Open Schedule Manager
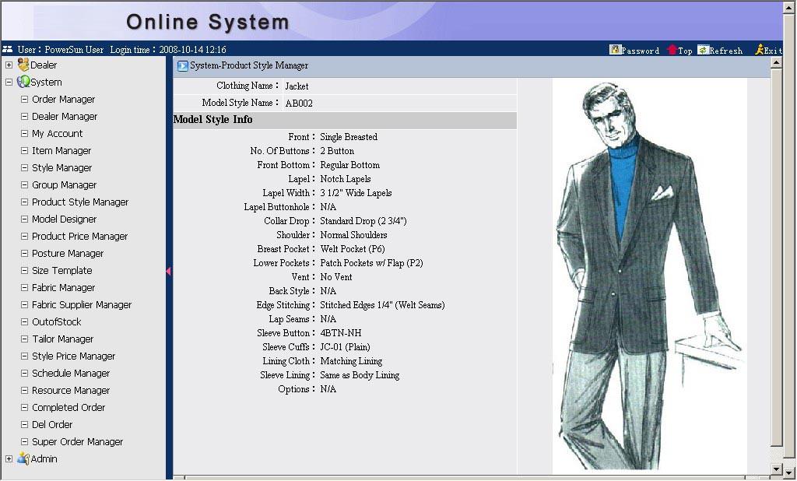Viewport: 797px width, 481px height. 71,374
